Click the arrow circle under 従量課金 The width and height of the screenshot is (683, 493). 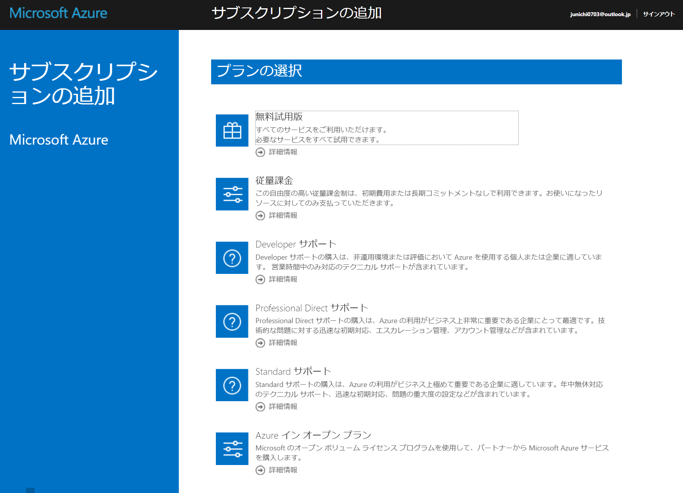point(260,216)
